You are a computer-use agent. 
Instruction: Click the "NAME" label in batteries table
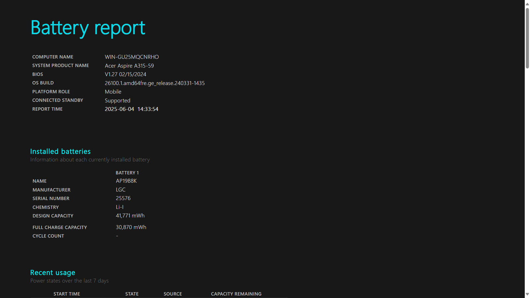(x=39, y=181)
